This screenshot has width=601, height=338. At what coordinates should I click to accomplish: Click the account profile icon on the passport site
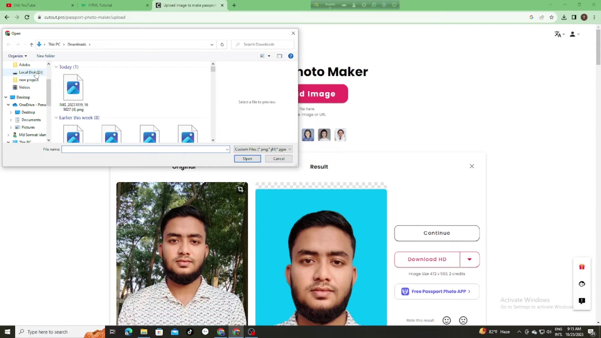pyautogui.click(x=573, y=34)
